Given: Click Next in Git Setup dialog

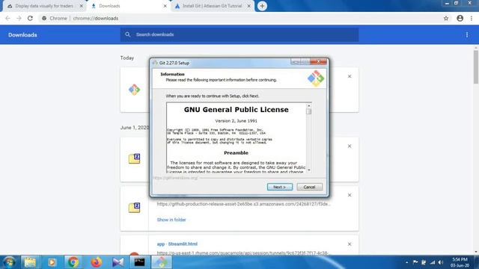Looking at the screenshot, I should (x=279, y=187).
